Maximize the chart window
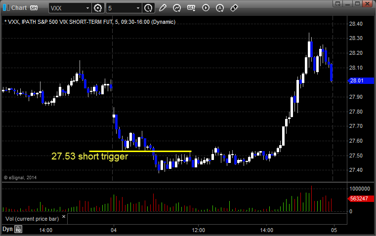This screenshot has height=236, width=376. 357,3
